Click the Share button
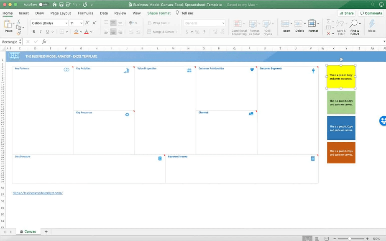Viewport: 386px width, 241px height. coord(347,13)
